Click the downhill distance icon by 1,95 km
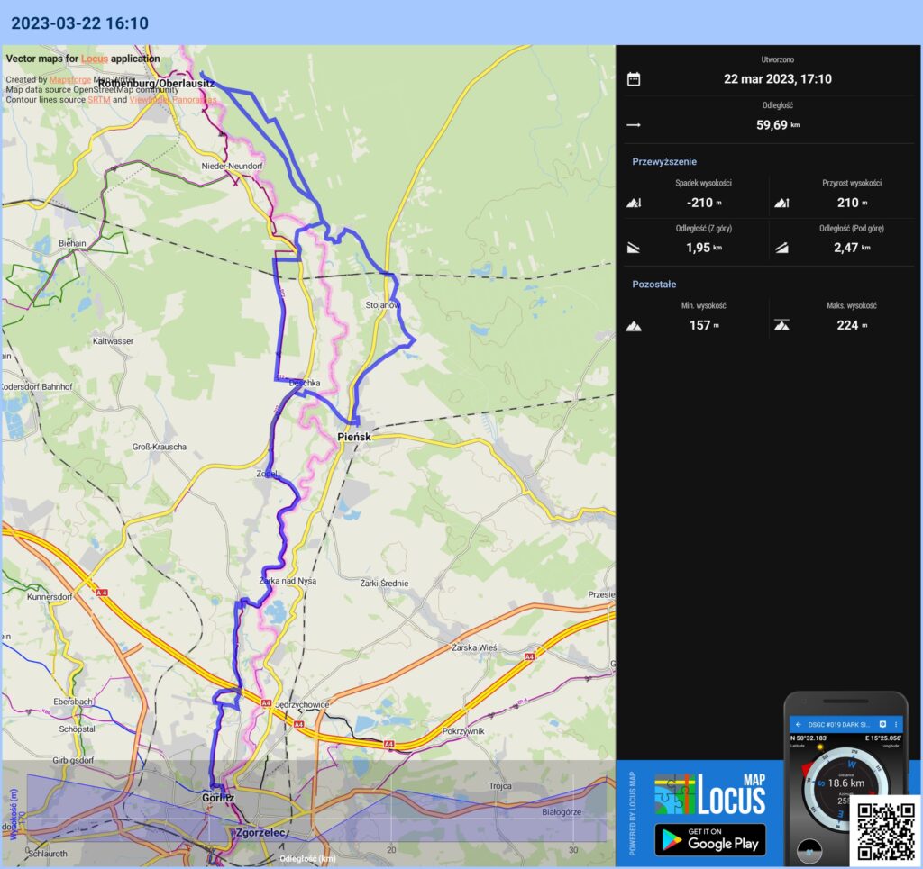 coord(634,248)
